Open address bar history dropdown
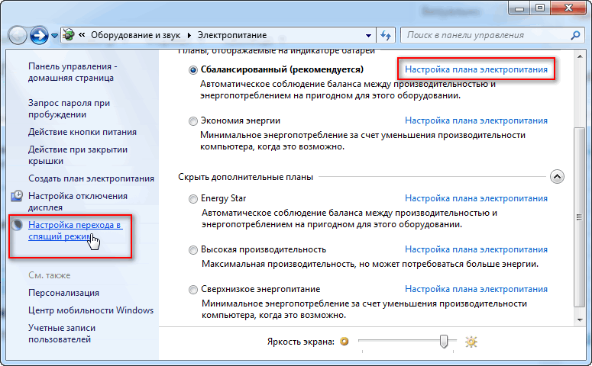592x366 pixels. tap(368, 35)
